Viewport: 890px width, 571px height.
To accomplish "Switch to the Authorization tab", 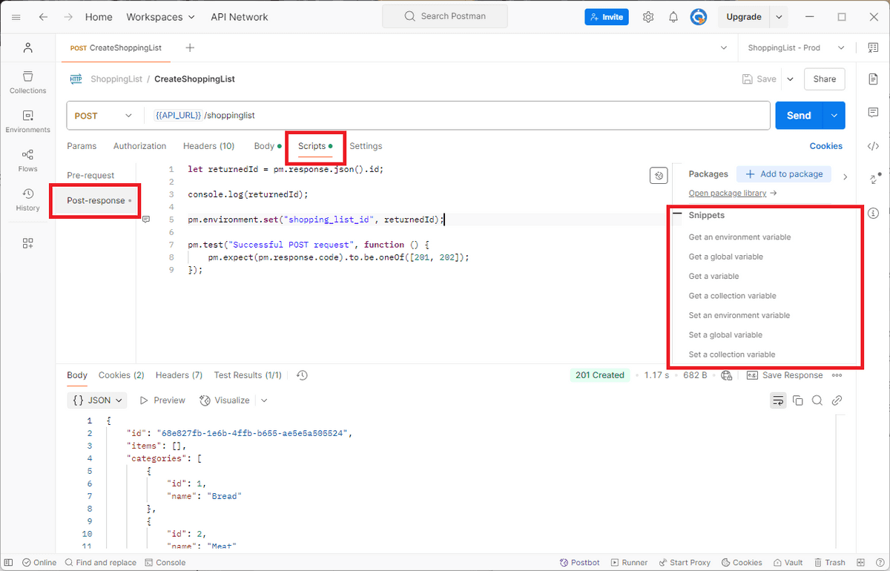I will [139, 145].
